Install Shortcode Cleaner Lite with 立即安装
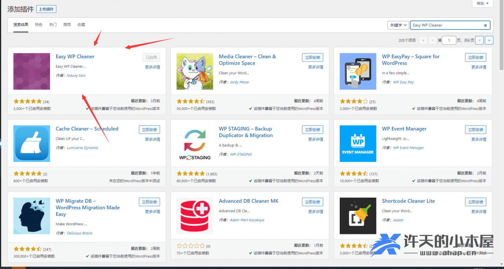 point(476,202)
